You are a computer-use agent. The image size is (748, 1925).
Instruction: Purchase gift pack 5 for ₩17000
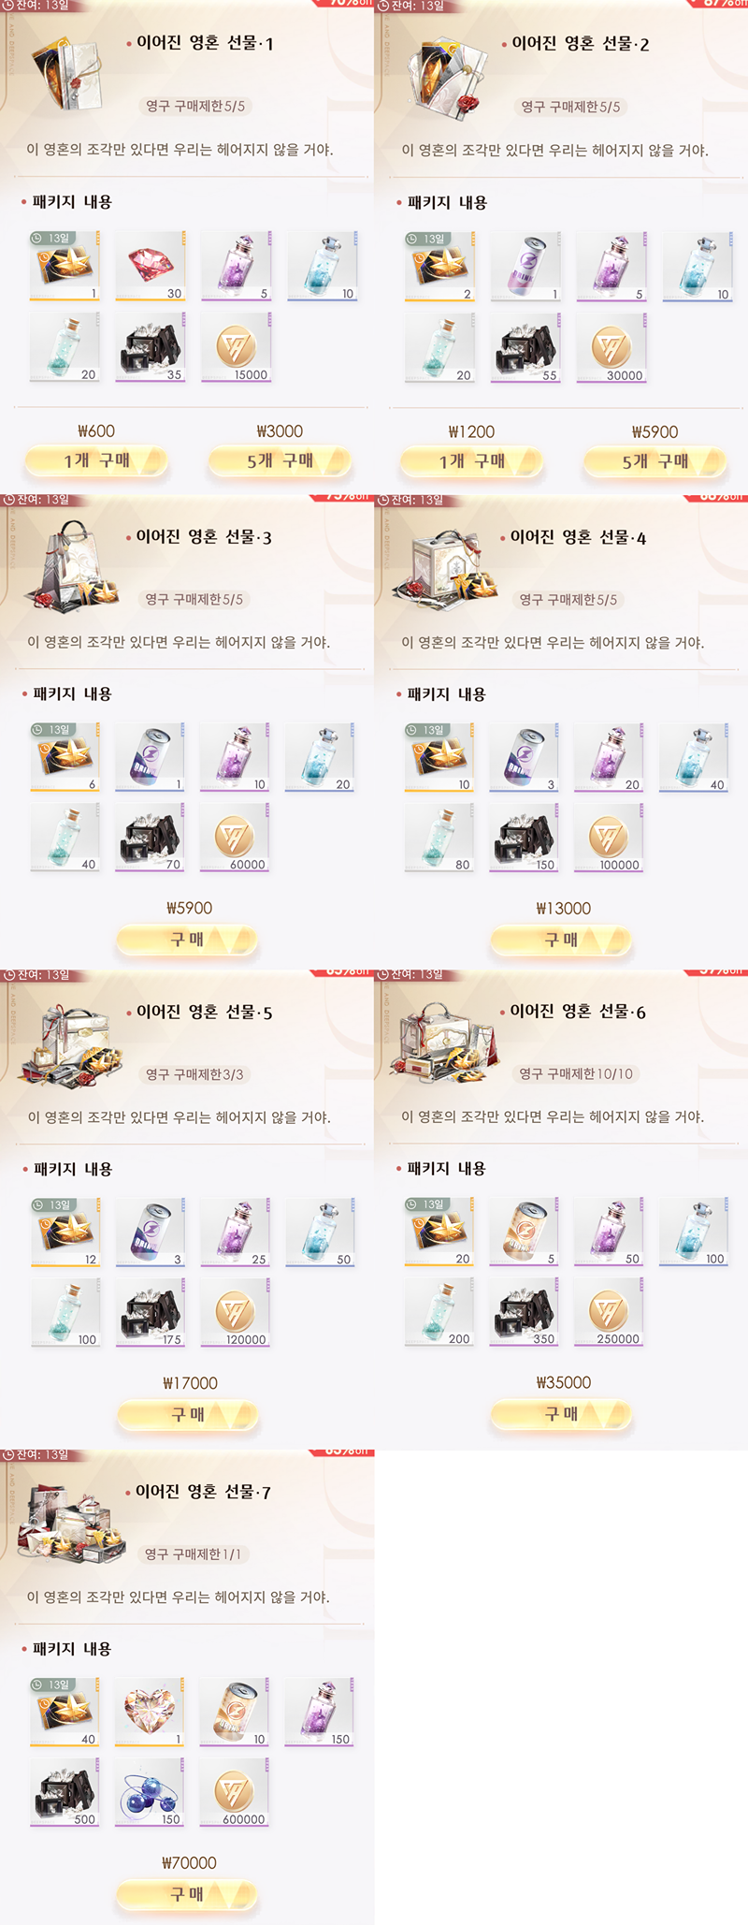pos(188,1415)
